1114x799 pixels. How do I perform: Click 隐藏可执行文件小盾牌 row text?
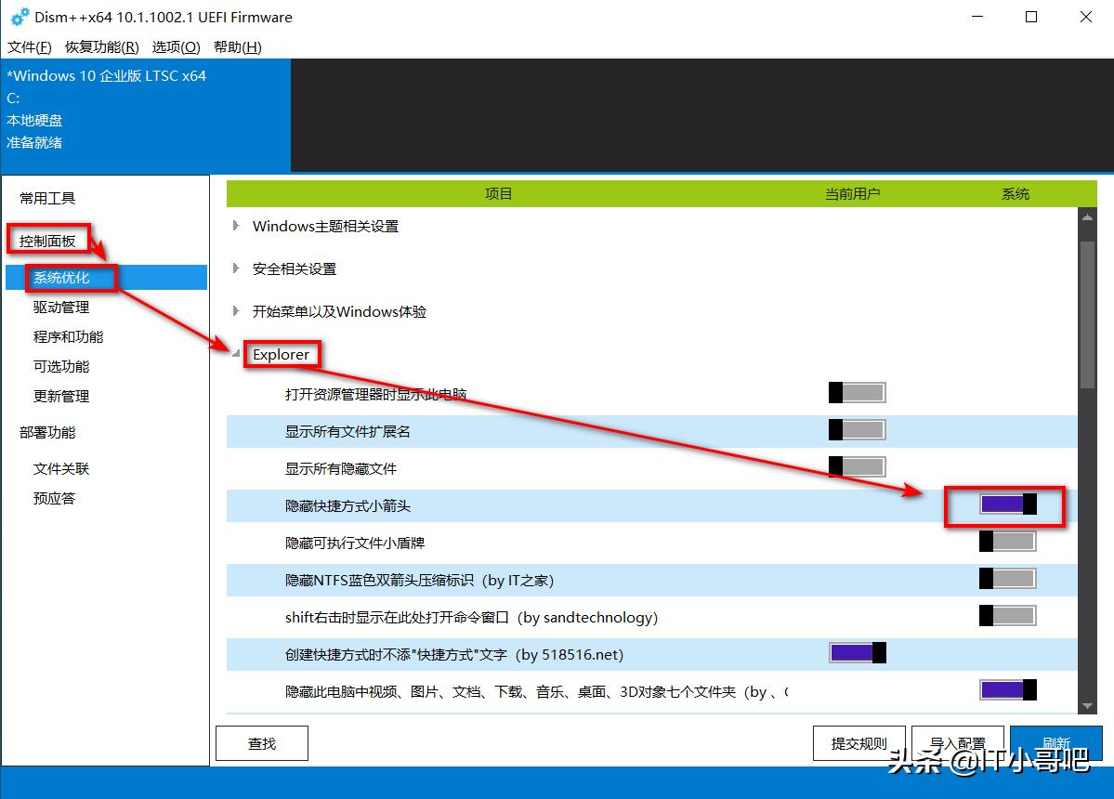click(x=355, y=543)
